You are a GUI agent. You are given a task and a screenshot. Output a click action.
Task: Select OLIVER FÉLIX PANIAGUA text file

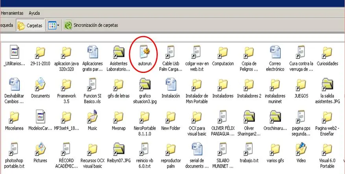tap(223, 117)
